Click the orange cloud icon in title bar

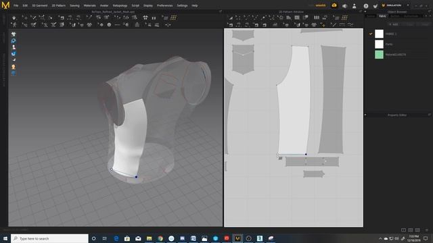[334, 5]
